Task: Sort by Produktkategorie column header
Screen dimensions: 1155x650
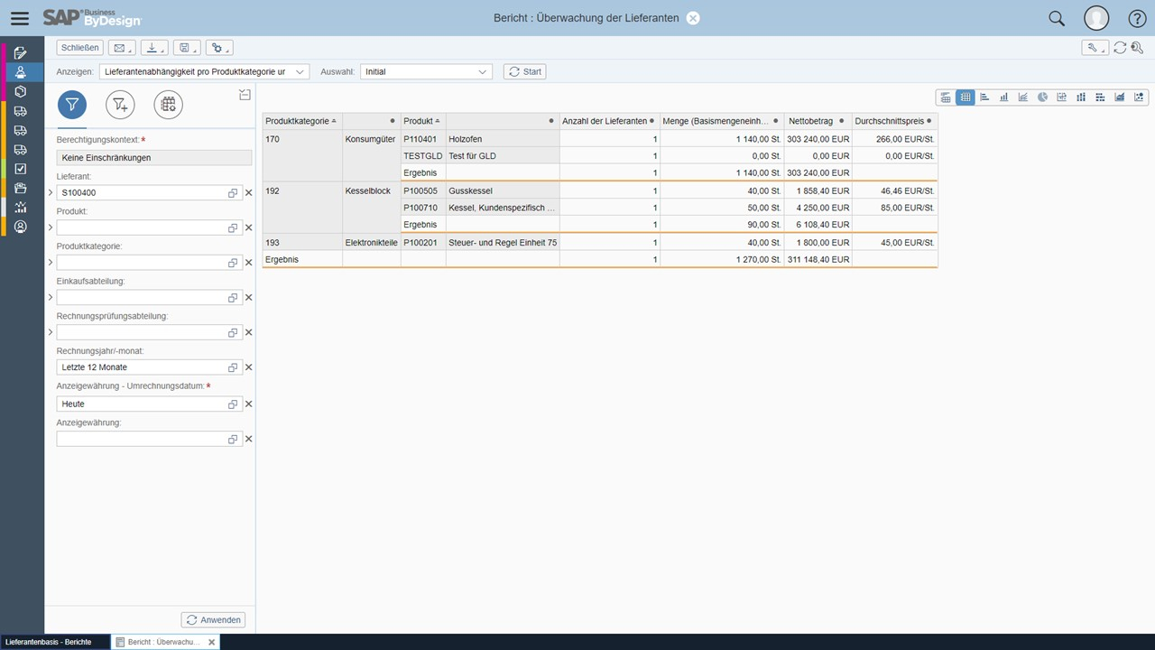Action: coord(302,121)
